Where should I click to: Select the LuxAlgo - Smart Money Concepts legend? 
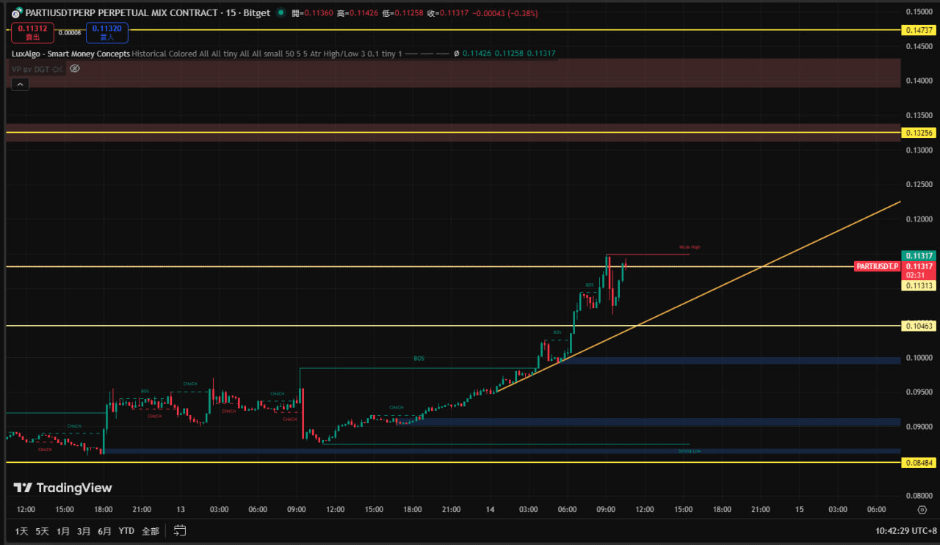pos(71,54)
